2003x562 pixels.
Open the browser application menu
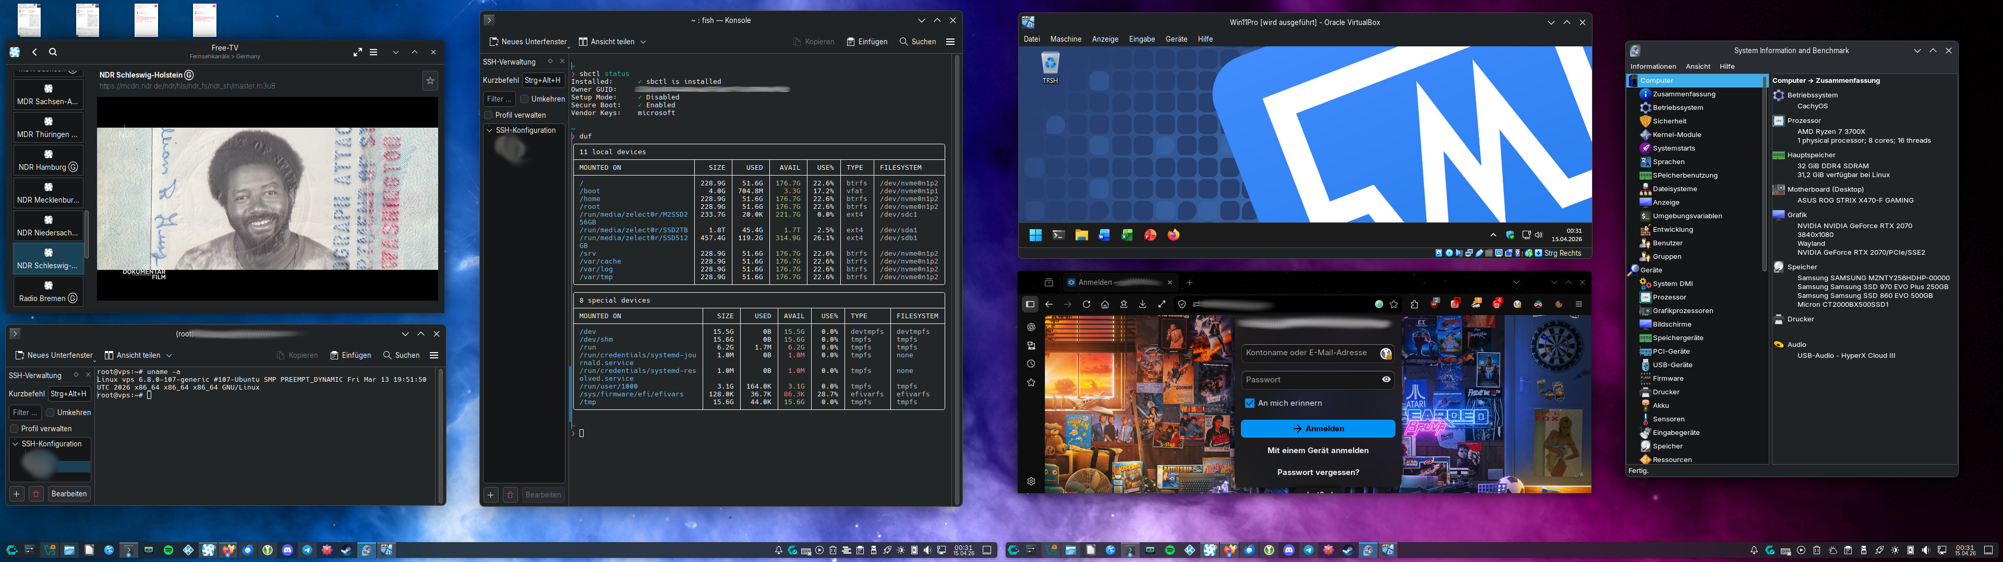1578,304
